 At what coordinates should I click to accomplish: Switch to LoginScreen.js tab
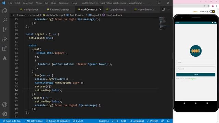click(116, 9)
